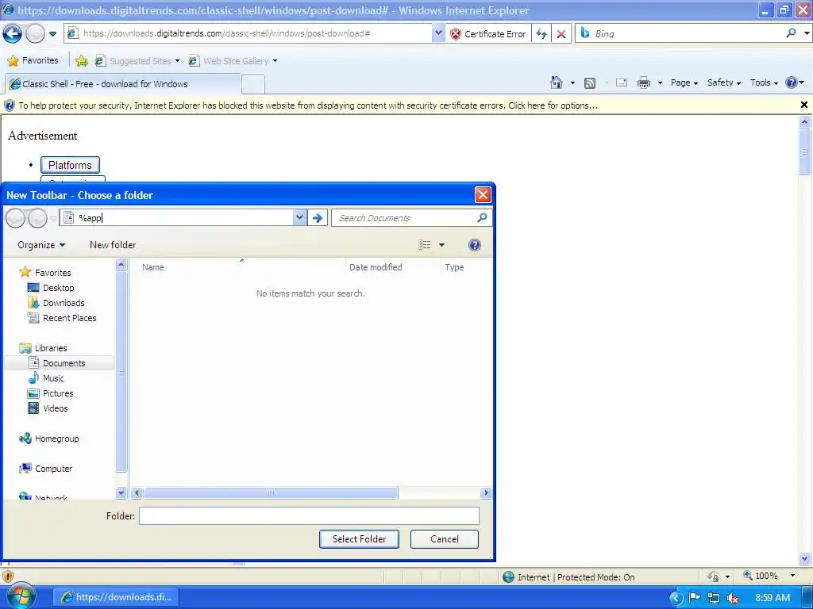Click the RSS Feeds icon
The image size is (813, 609).
[590, 82]
